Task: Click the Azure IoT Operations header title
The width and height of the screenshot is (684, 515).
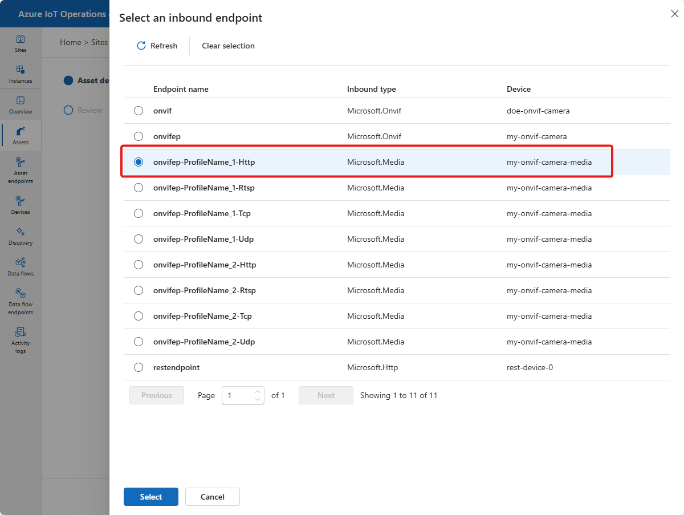Action: [62, 14]
